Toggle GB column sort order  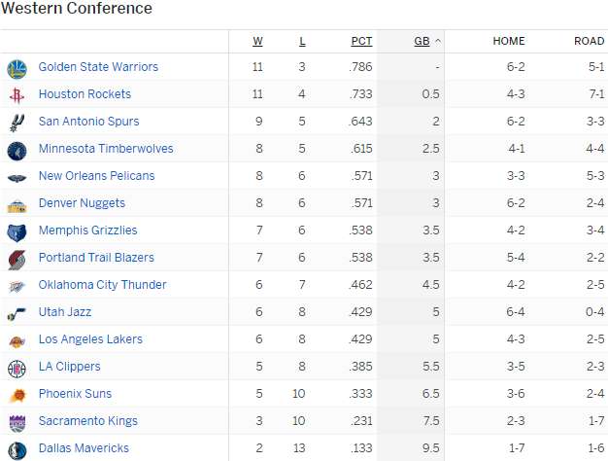point(422,41)
